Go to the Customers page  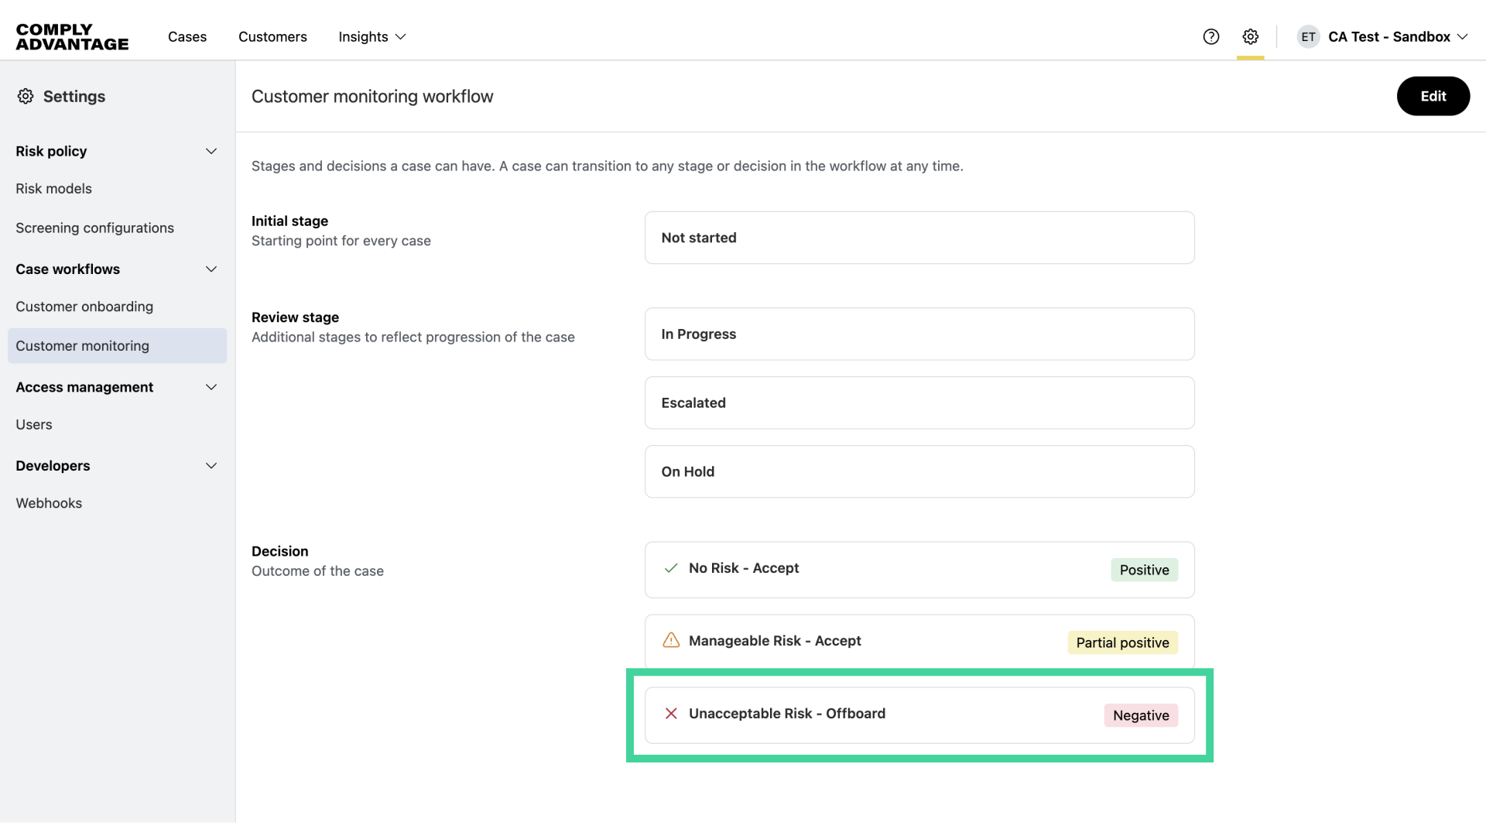pos(272,36)
